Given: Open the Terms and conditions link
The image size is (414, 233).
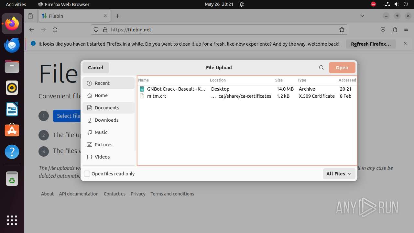Looking at the screenshot, I should click(x=172, y=194).
